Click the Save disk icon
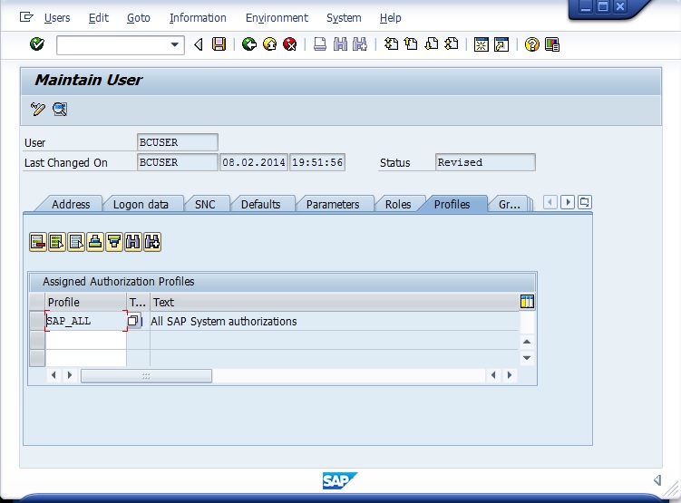The width and height of the screenshot is (681, 503). click(219, 44)
